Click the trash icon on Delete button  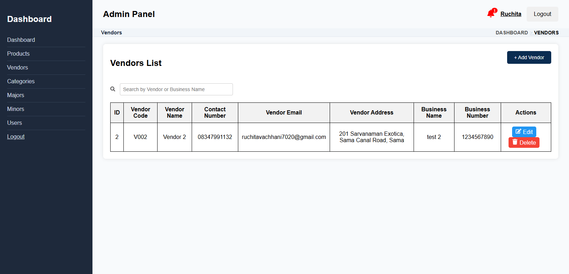(x=515, y=142)
